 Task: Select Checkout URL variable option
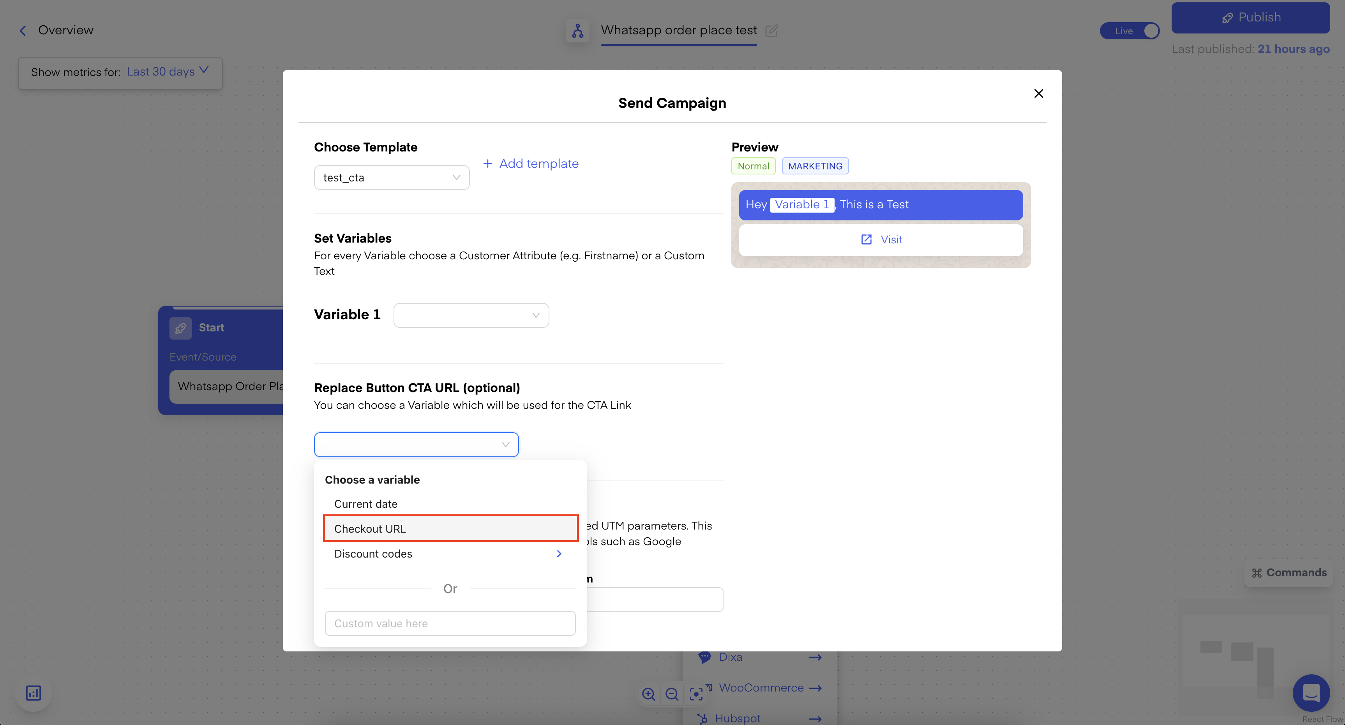point(450,528)
